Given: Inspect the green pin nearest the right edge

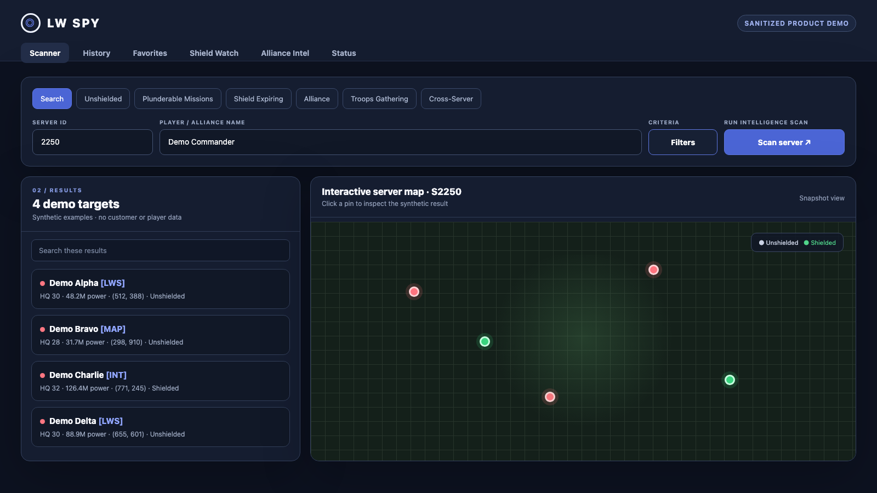Looking at the screenshot, I should 730,380.
